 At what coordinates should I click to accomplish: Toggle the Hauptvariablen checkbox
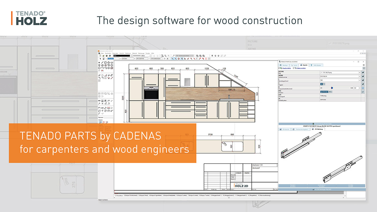[x=279, y=68]
